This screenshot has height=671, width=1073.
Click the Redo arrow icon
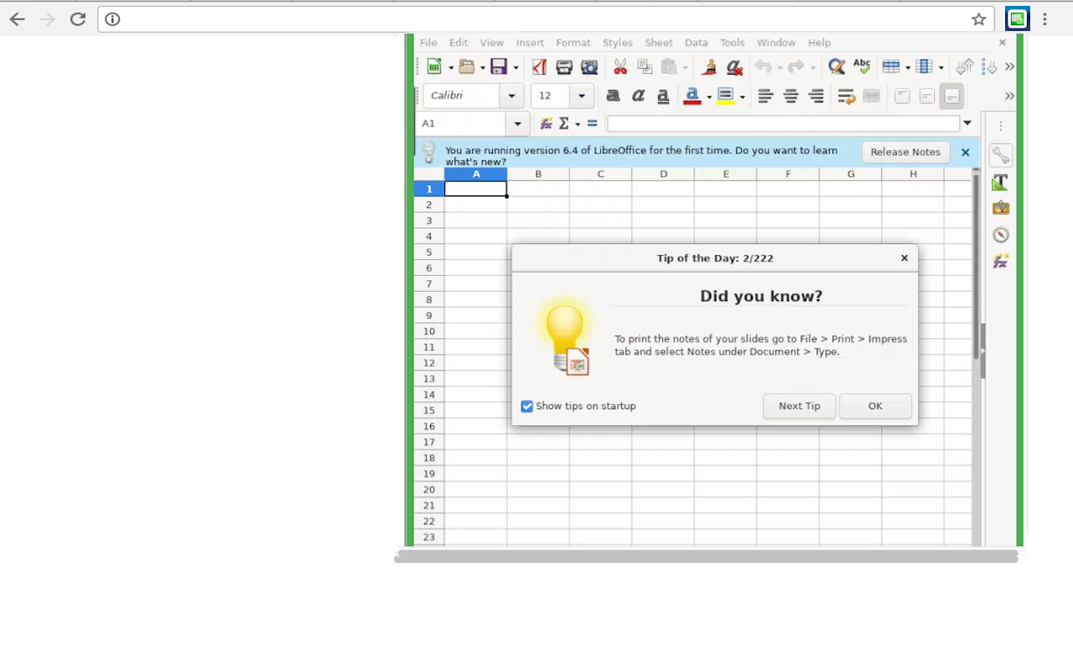(x=796, y=67)
